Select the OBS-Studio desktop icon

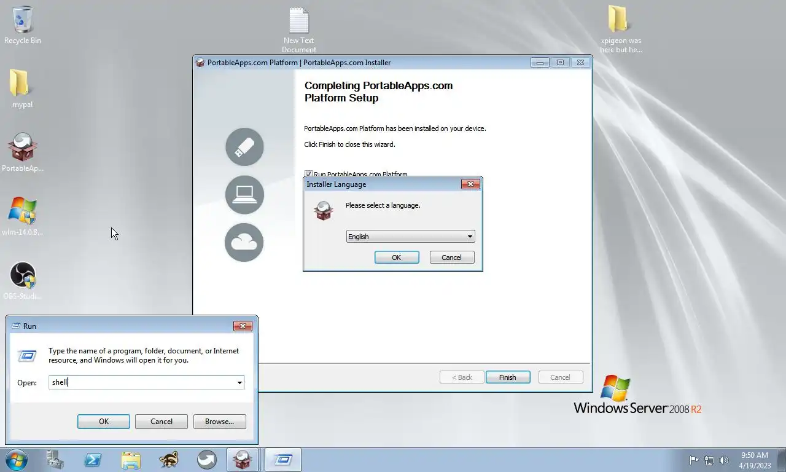click(23, 281)
